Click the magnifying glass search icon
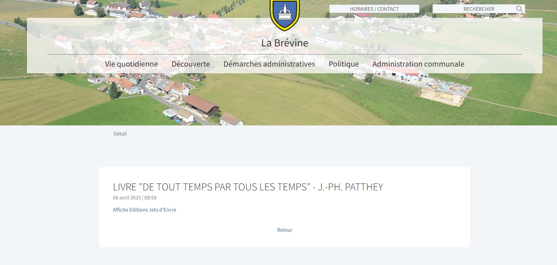The width and height of the screenshot is (557, 265). click(x=519, y=9)
